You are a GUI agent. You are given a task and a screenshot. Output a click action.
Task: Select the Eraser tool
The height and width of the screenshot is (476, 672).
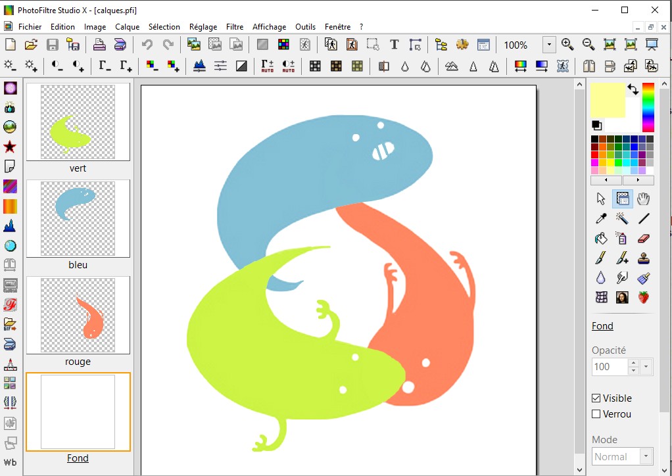point(643,238)
